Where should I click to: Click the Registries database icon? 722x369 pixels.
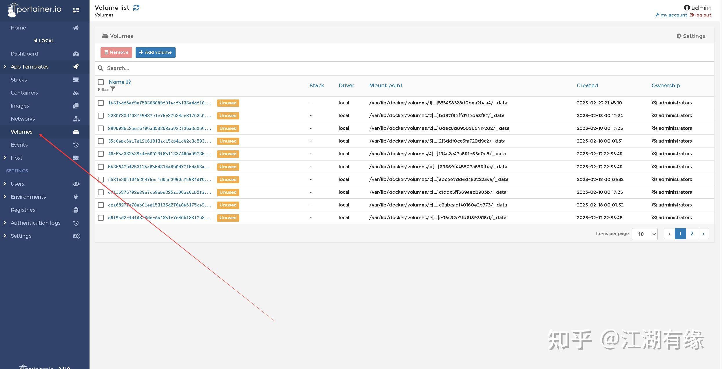click(x=76, y=210)
